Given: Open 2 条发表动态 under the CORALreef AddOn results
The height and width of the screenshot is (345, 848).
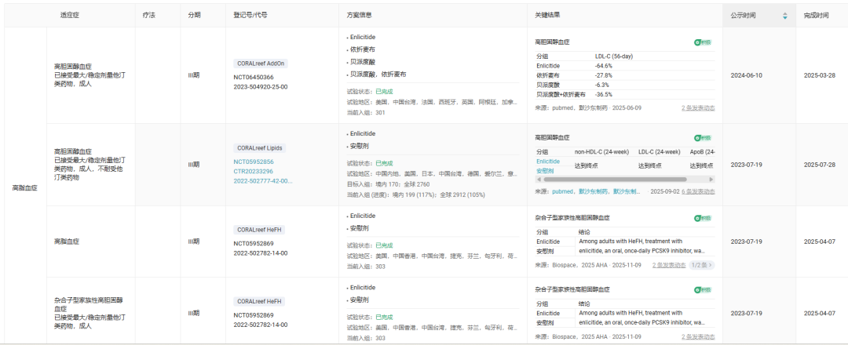Looking at the screenshot, I should point(698,108).
